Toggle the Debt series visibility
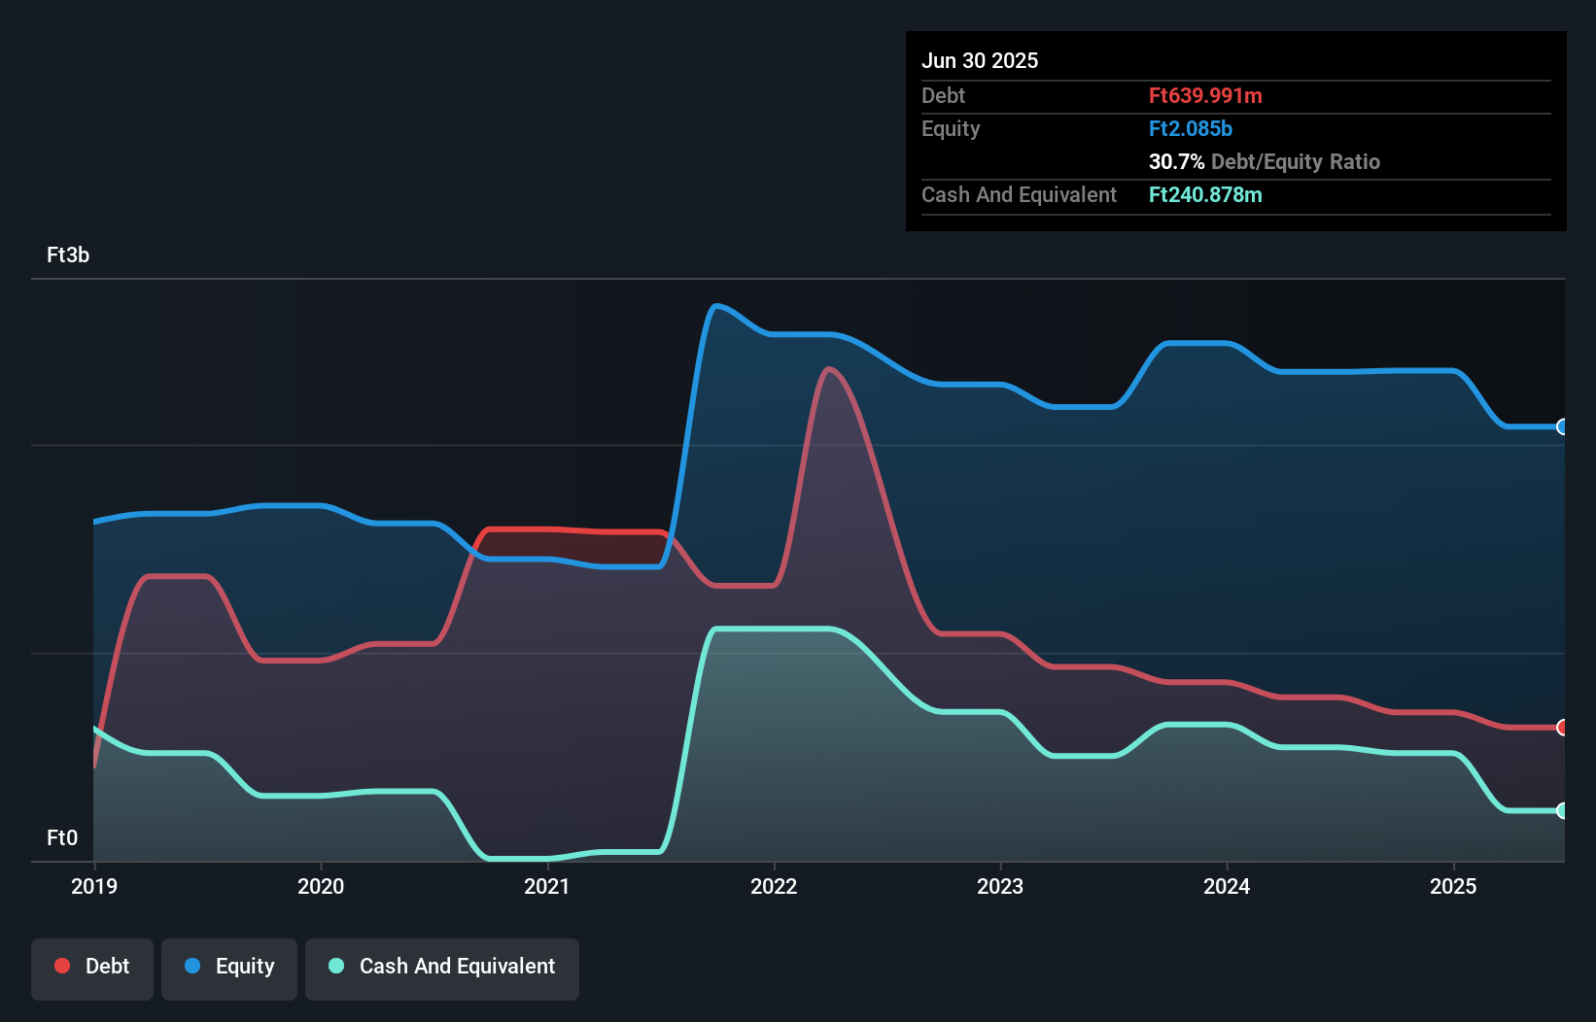 (x=92, y=968)
